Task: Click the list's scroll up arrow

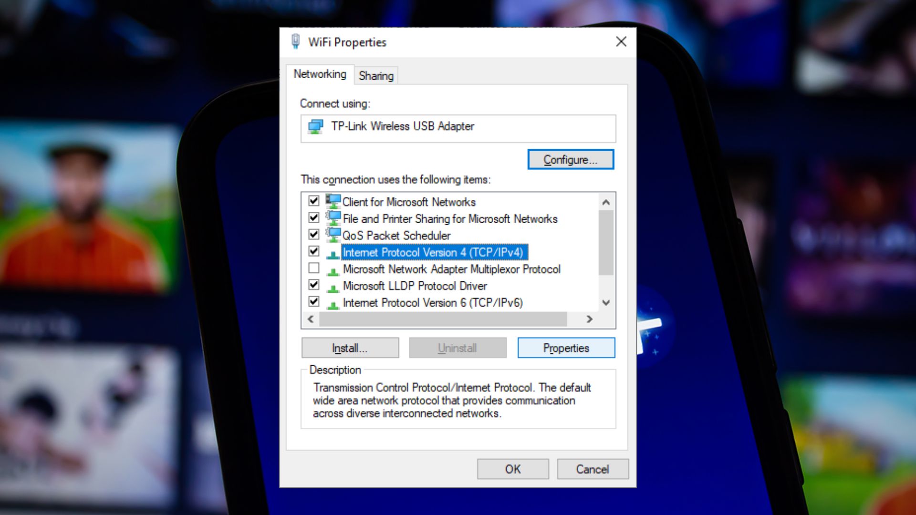Action: [x=606, y=202]
